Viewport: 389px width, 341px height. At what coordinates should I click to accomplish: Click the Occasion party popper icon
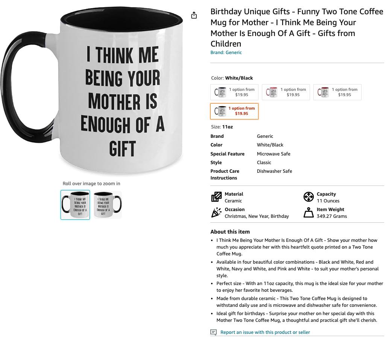pos(216,213)
